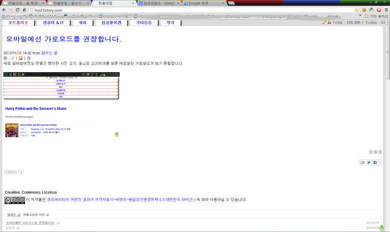This screenshot has width=390, height=232.
Task: Open the underlined 알리는 글 related-category link
Action: 13,215
